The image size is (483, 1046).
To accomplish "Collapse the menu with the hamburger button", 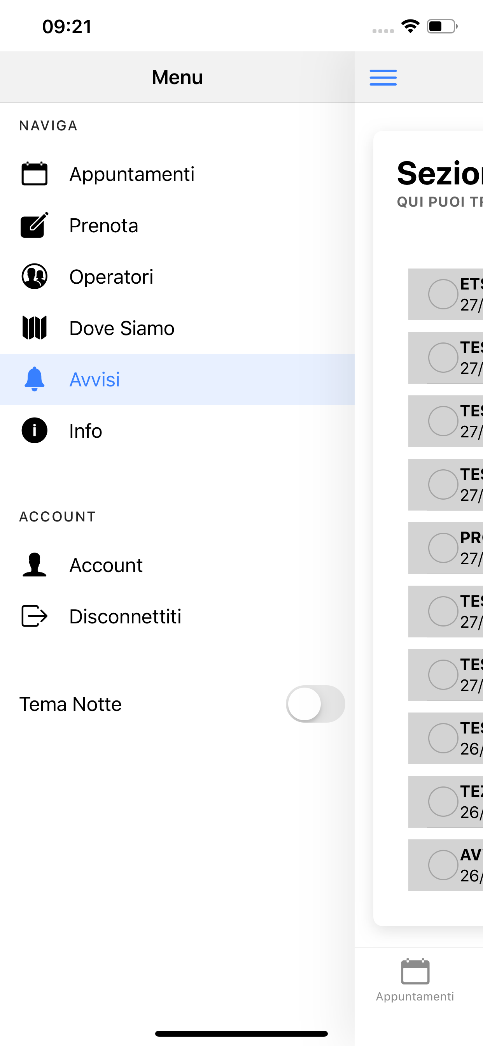I will (383, 77).
